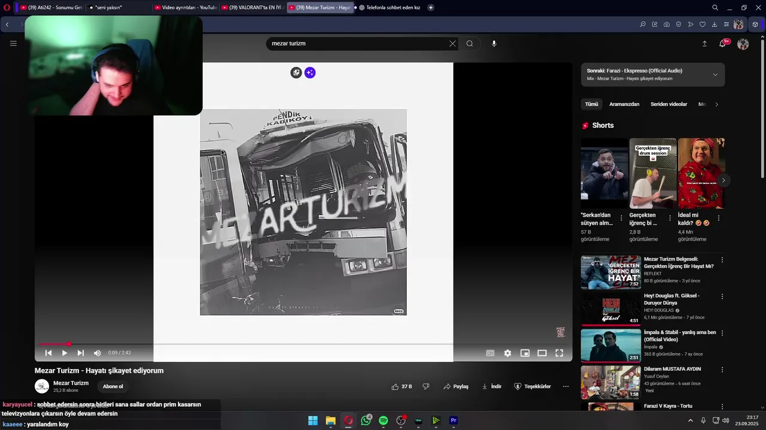Like the video (37 B)
This screenshot has width=766, height=430.
click(x=402, y=386)
